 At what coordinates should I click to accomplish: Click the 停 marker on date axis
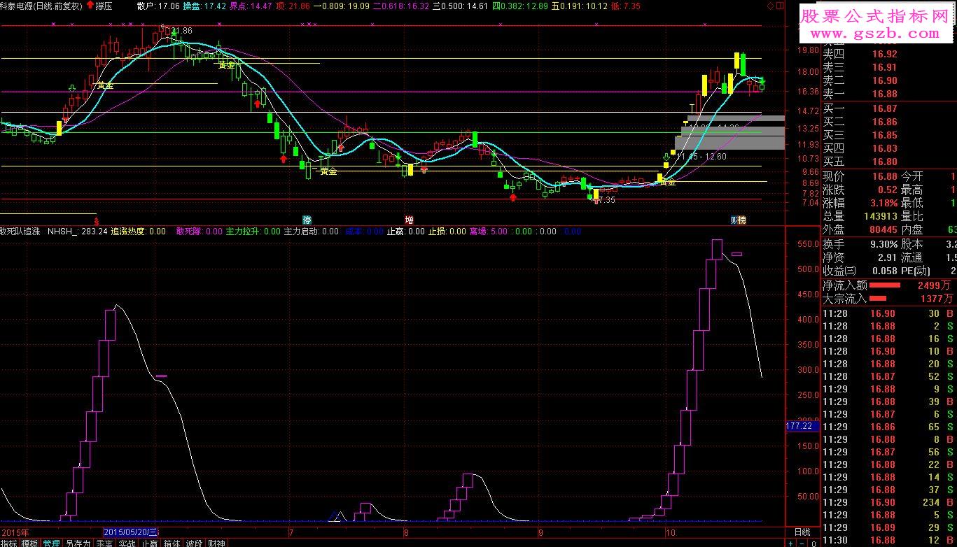click(307, 219)
